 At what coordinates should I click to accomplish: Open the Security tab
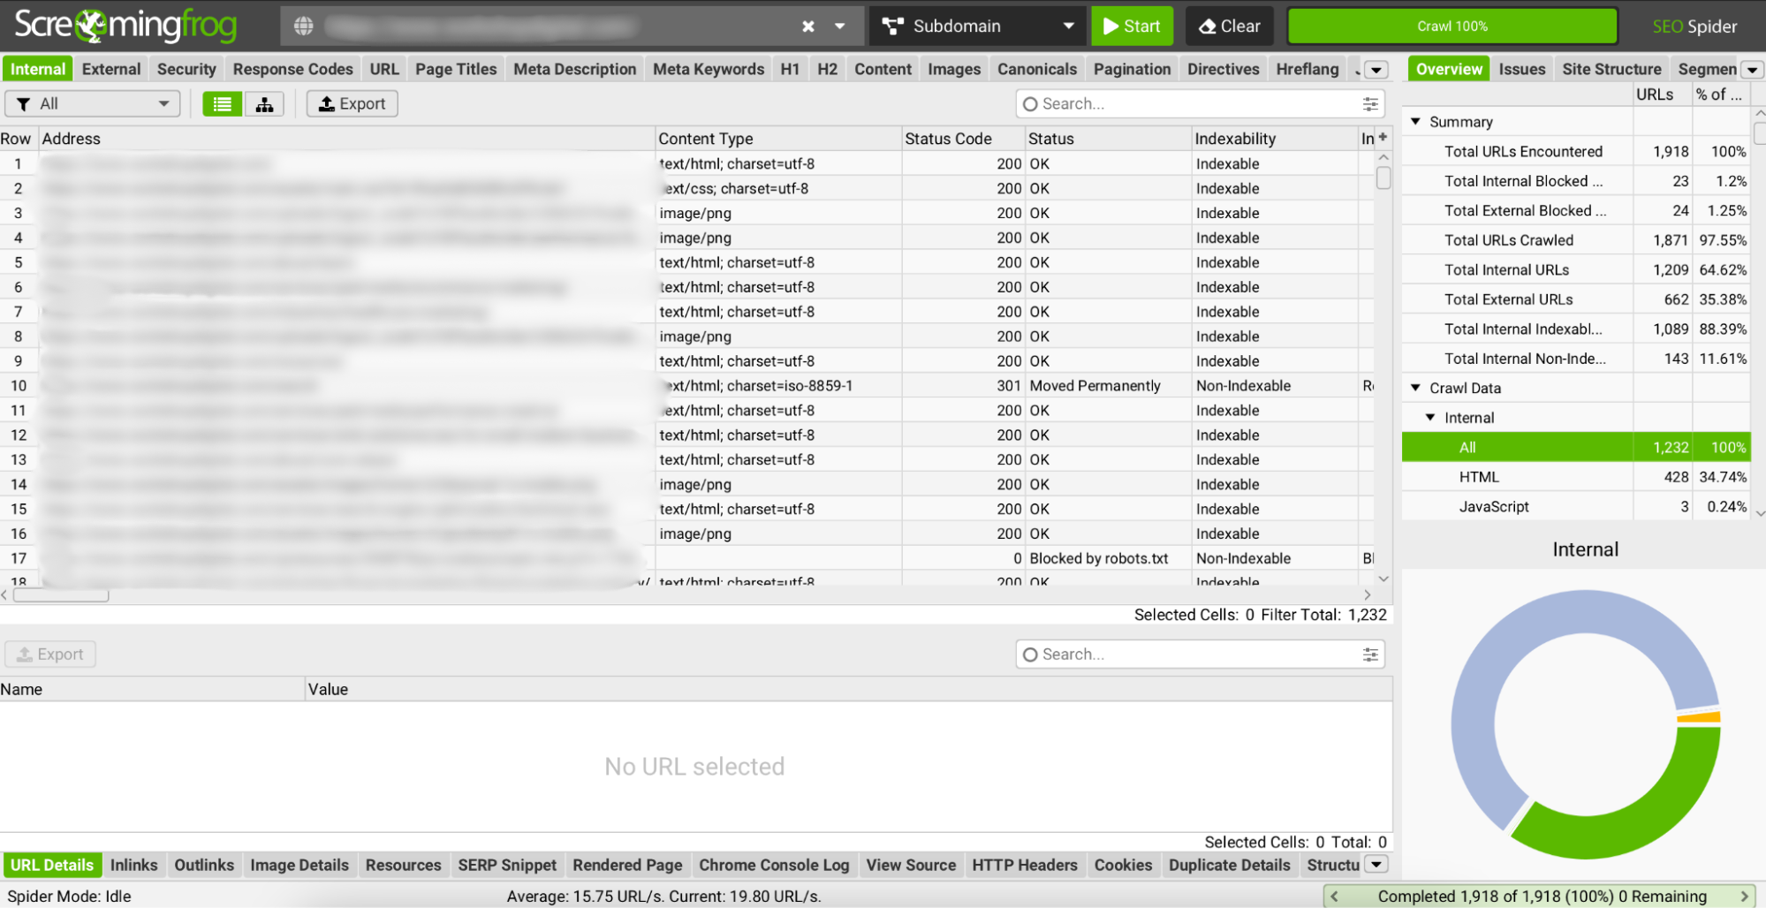click(x=186, y=69)
